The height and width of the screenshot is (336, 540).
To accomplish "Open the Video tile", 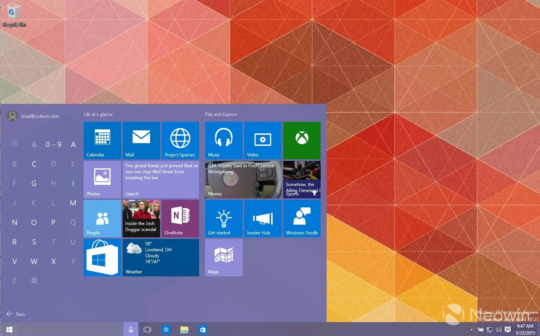I will (x=263, y=141).
